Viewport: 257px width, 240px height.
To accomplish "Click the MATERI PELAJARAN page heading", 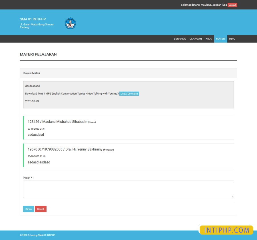I will click(x=38, y=54).
